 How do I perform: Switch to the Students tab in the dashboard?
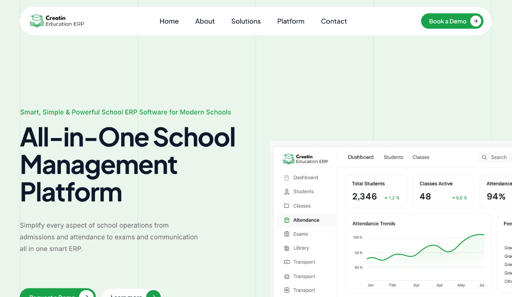coord(393,157)
